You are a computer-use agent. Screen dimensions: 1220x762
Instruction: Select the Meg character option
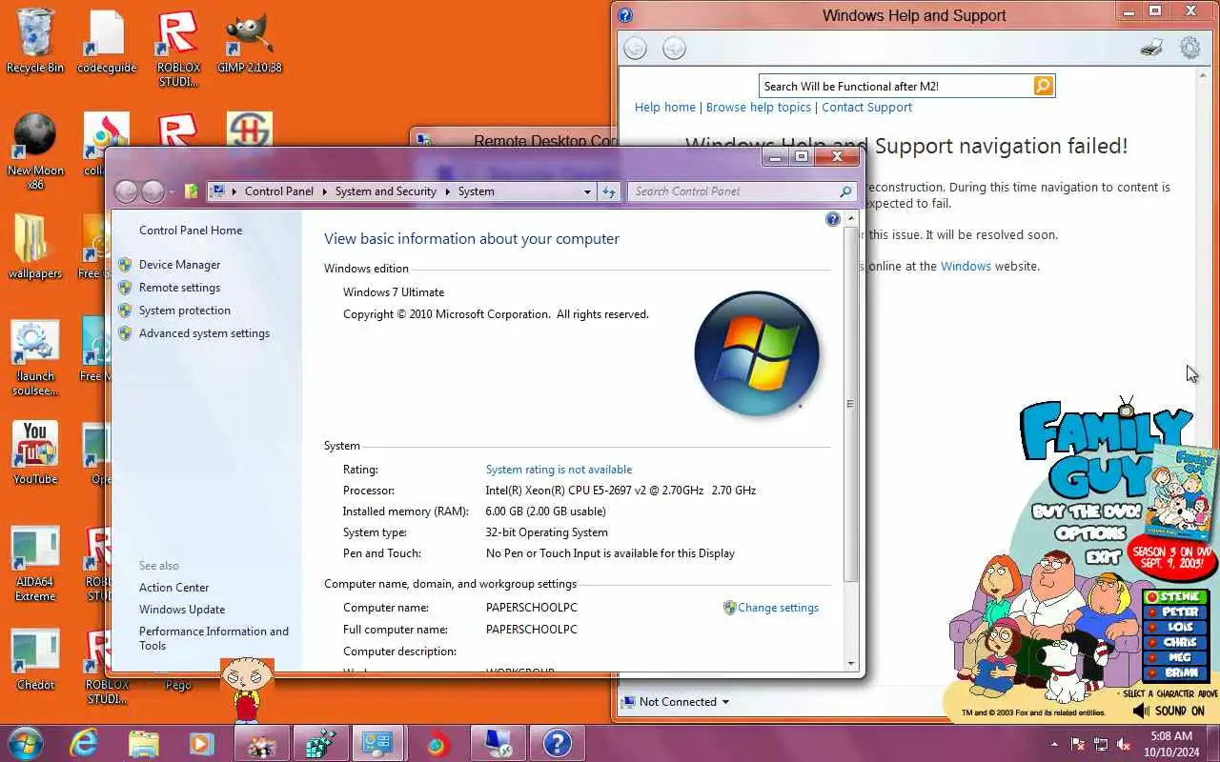pyautogui.click(x=1175, y=658)
